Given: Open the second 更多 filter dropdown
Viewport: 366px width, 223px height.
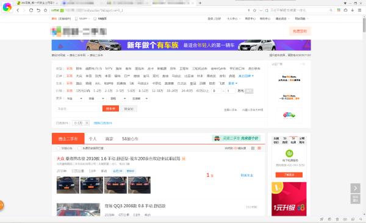Looking at the screenshot, I should click(96, 99).
